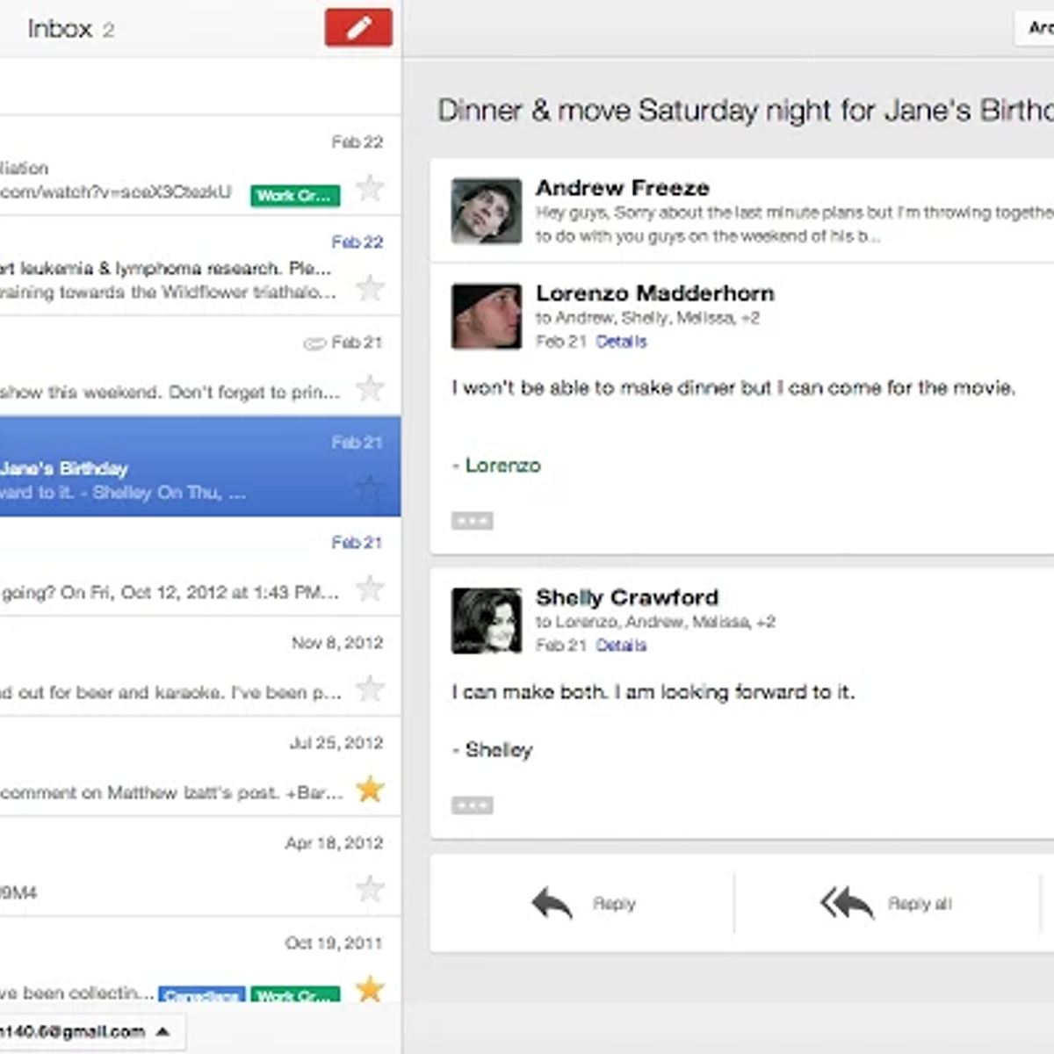Click the green Work label on Feb 22 email
Viewport: 1054px width, 1054px height.
(x=295, y=195)
